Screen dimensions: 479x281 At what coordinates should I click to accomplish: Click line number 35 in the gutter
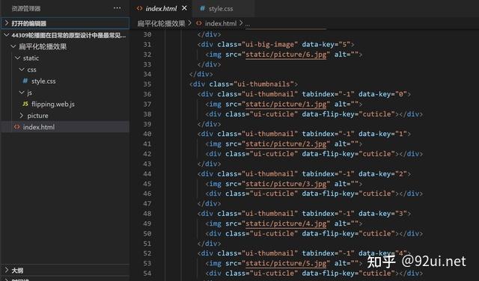[x=147, y=84]
